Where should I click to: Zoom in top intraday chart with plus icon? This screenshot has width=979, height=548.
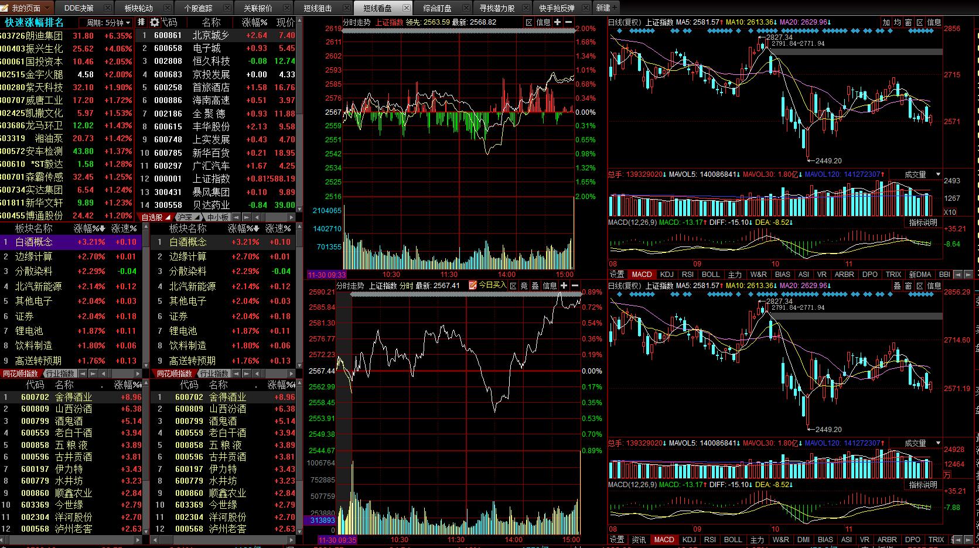pyautogui.click(x=557, y=22)
